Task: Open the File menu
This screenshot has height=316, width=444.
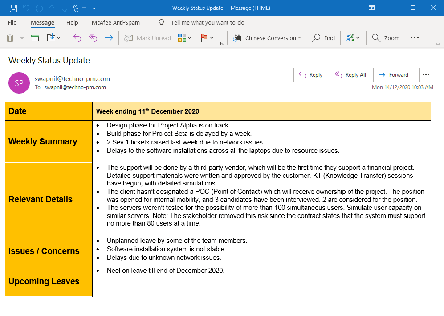Action: 12,22
